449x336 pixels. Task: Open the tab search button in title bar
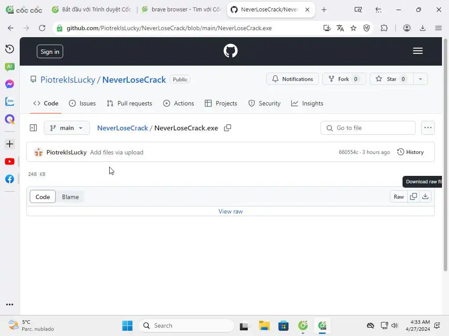pos(358,10)
